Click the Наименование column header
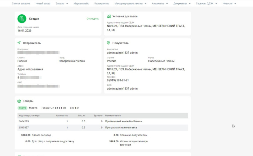 click(113, 116)
